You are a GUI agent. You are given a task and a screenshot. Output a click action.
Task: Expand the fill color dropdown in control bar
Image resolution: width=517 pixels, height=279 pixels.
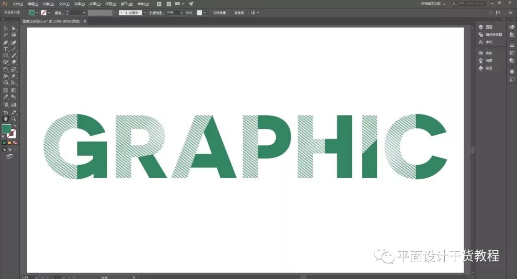click(37, 13)
